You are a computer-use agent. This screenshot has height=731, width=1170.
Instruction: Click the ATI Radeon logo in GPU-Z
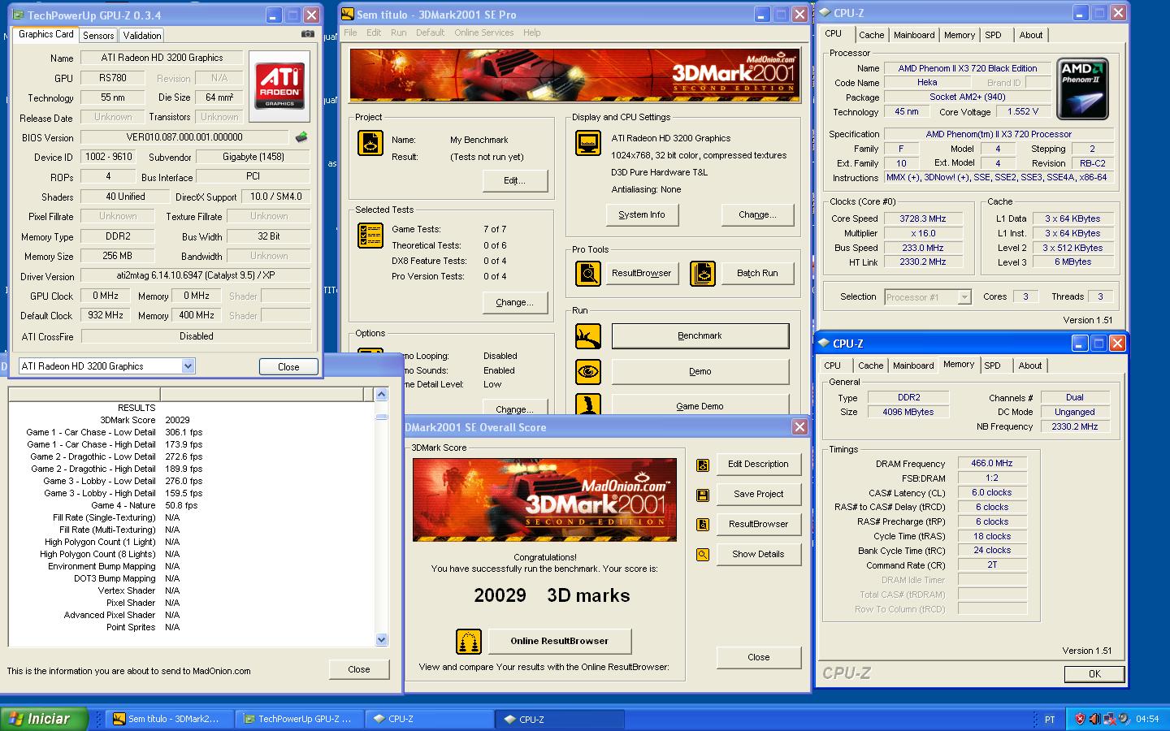click(x=279, y=87)
